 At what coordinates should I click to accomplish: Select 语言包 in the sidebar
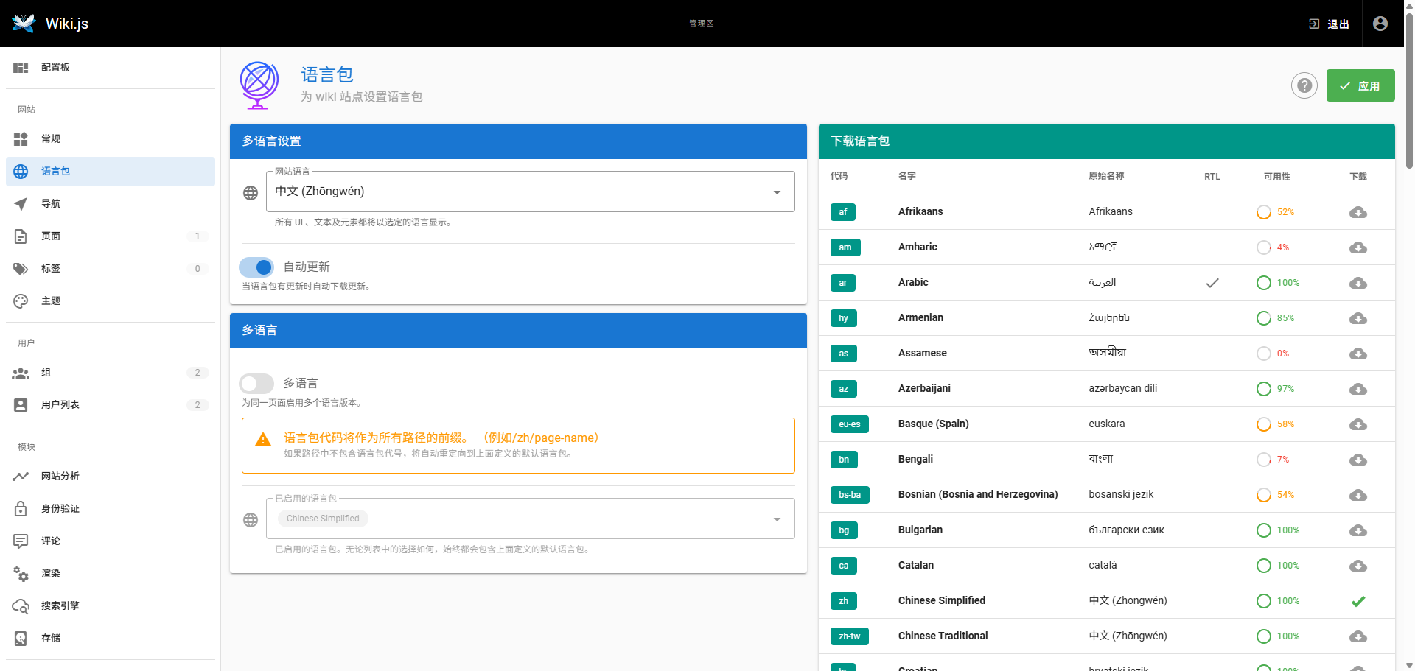click(x=111, y=171)
